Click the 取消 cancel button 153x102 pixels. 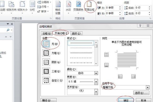point(143,100)
